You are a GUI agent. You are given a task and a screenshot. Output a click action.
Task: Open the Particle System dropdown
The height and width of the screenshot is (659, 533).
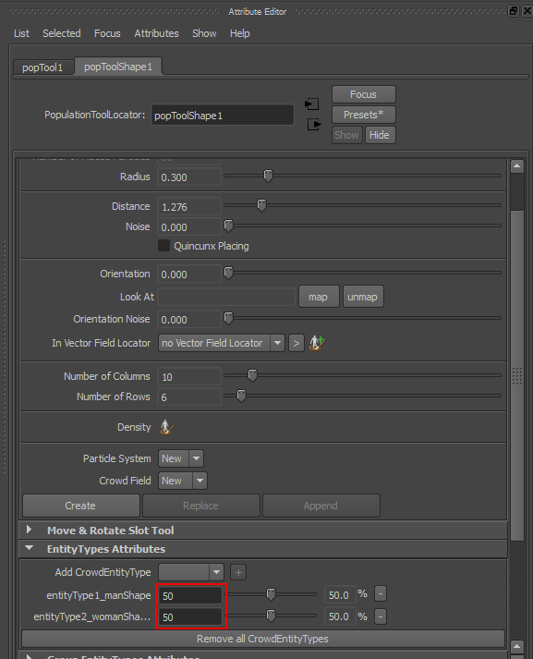tap(181, 458)
